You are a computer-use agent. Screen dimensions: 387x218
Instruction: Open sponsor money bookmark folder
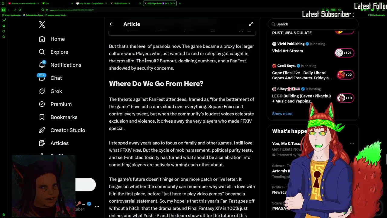point(56,15)
